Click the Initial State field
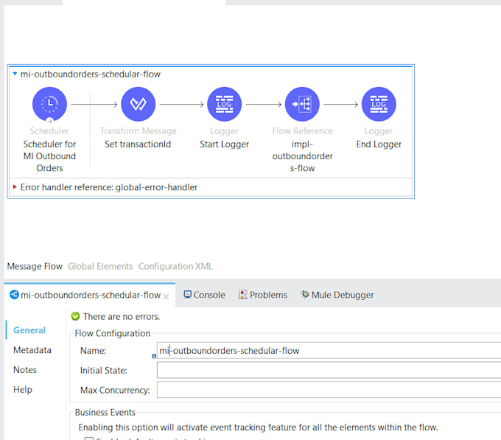This screenshot has width=501, height=440. 329,370
